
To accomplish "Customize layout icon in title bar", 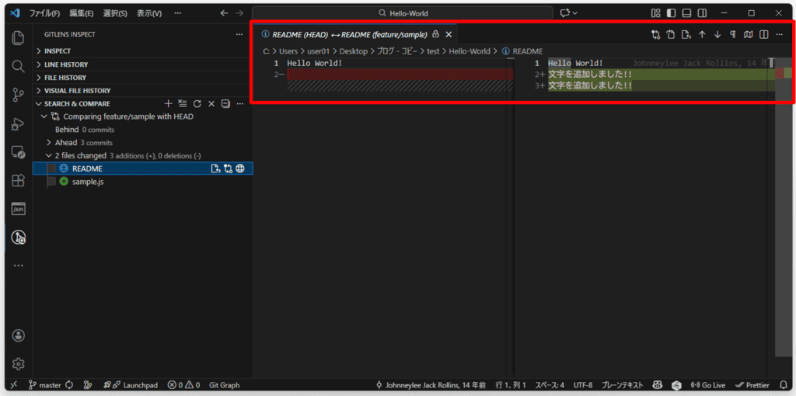I will 656,13.
